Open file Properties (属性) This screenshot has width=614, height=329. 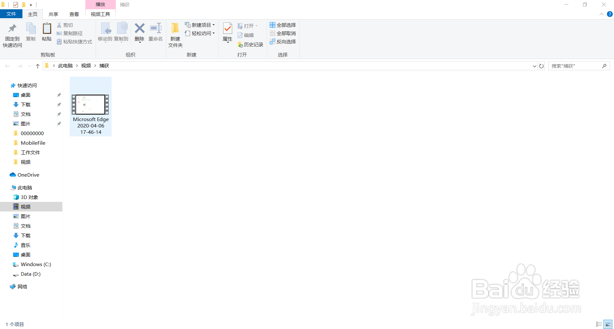pyautogui.click(x=227, y=32)
